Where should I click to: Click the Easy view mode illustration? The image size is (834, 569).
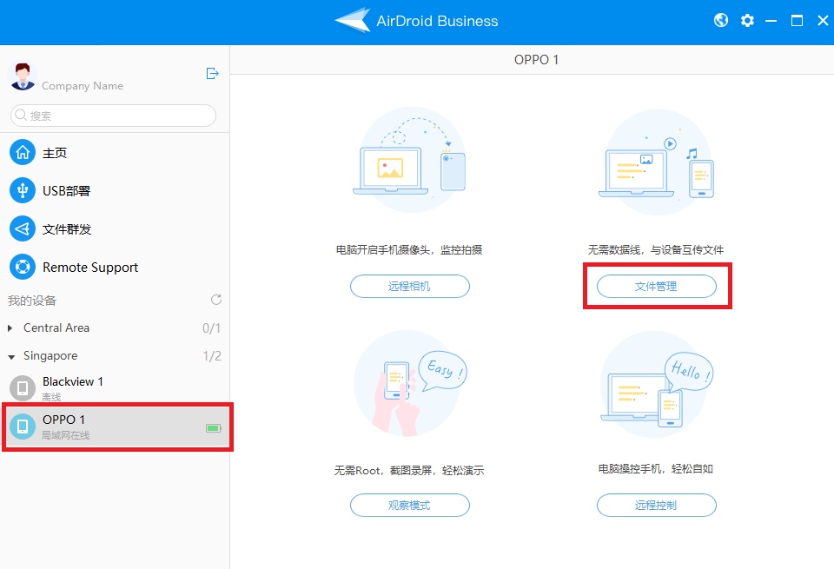410,383
